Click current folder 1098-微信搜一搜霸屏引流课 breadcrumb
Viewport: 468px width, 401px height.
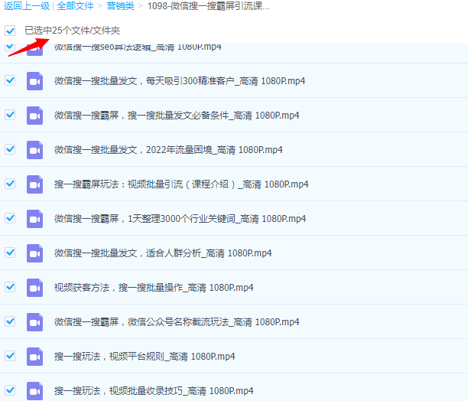point(208,6)
